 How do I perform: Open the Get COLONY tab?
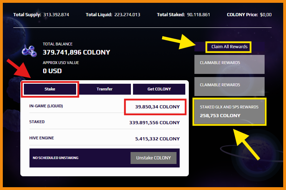coord(159,89)
